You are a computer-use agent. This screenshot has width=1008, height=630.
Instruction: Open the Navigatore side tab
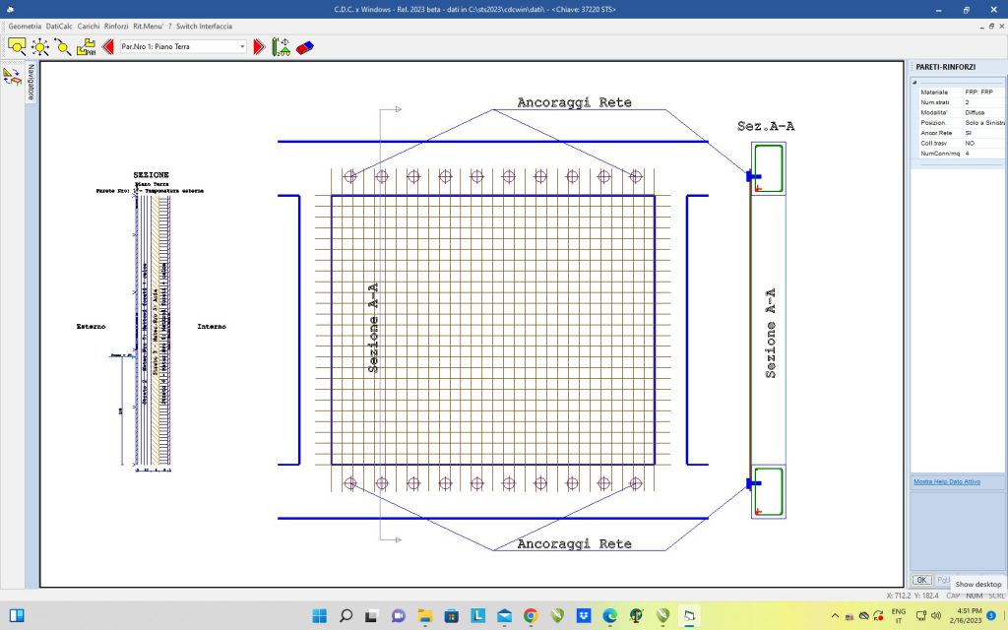point(31,82)
